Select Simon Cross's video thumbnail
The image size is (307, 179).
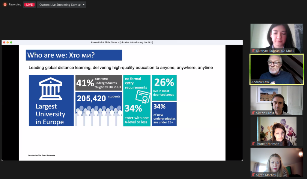pos(277,100)
